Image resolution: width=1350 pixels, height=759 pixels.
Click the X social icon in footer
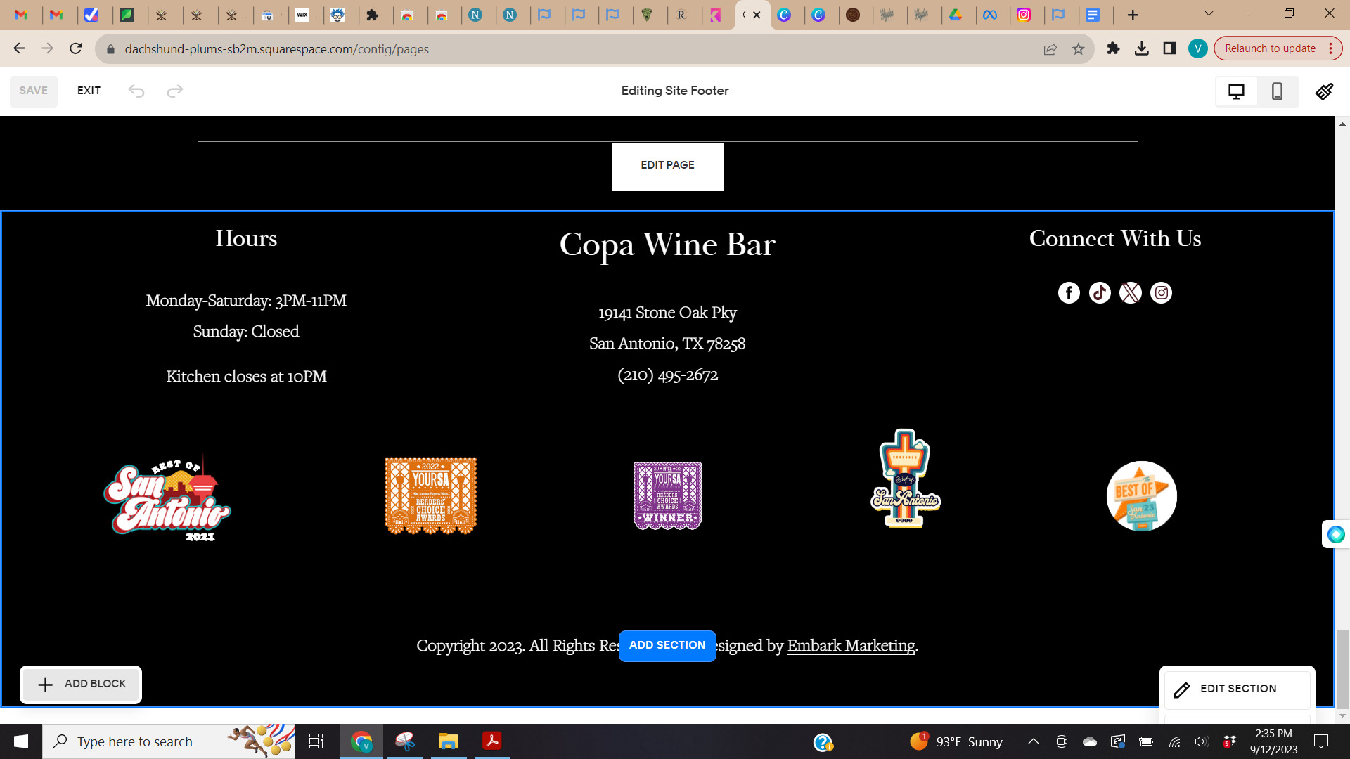click(1131, 292)
